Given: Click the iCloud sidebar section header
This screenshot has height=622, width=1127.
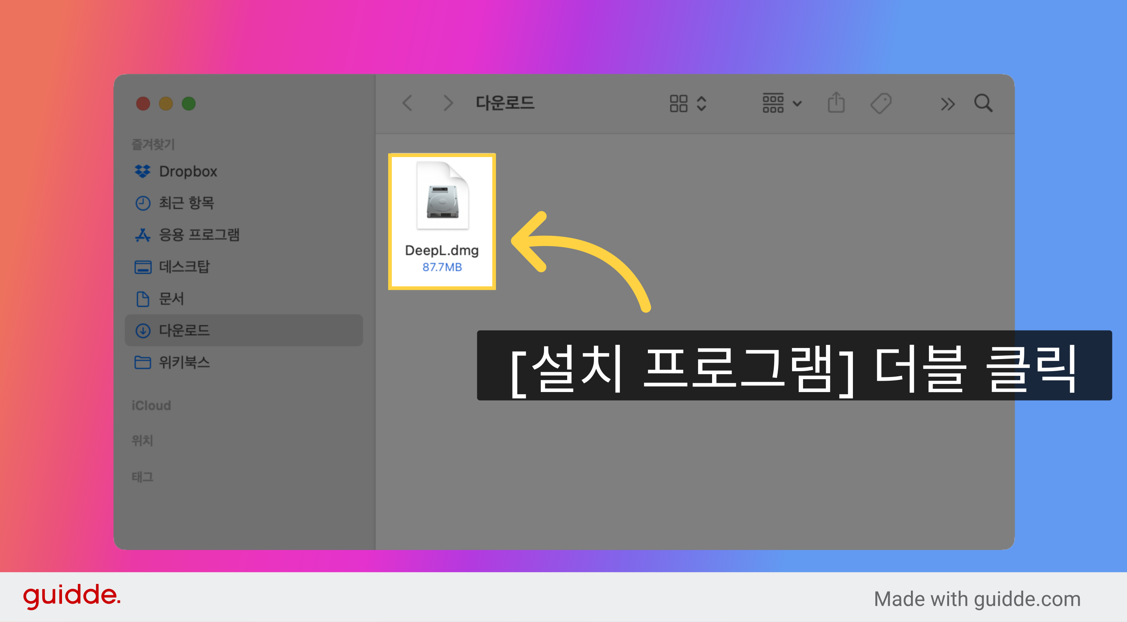Looking at the screenshot, I should (x=152, y=406).
